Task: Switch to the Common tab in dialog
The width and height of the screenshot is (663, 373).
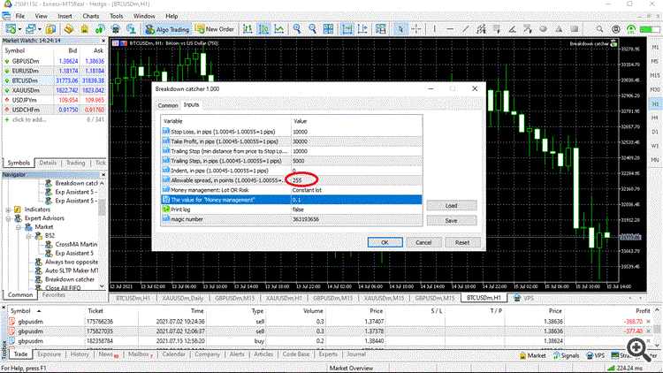Action: (168, 105)
